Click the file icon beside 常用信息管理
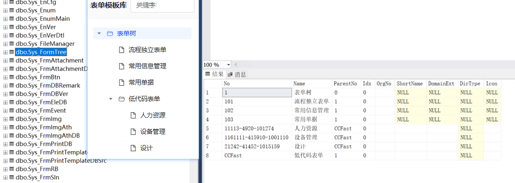 click(x=121, y=66)
